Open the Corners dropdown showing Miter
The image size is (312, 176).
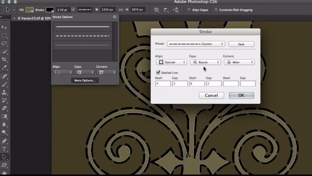click(x=239, y=62)
